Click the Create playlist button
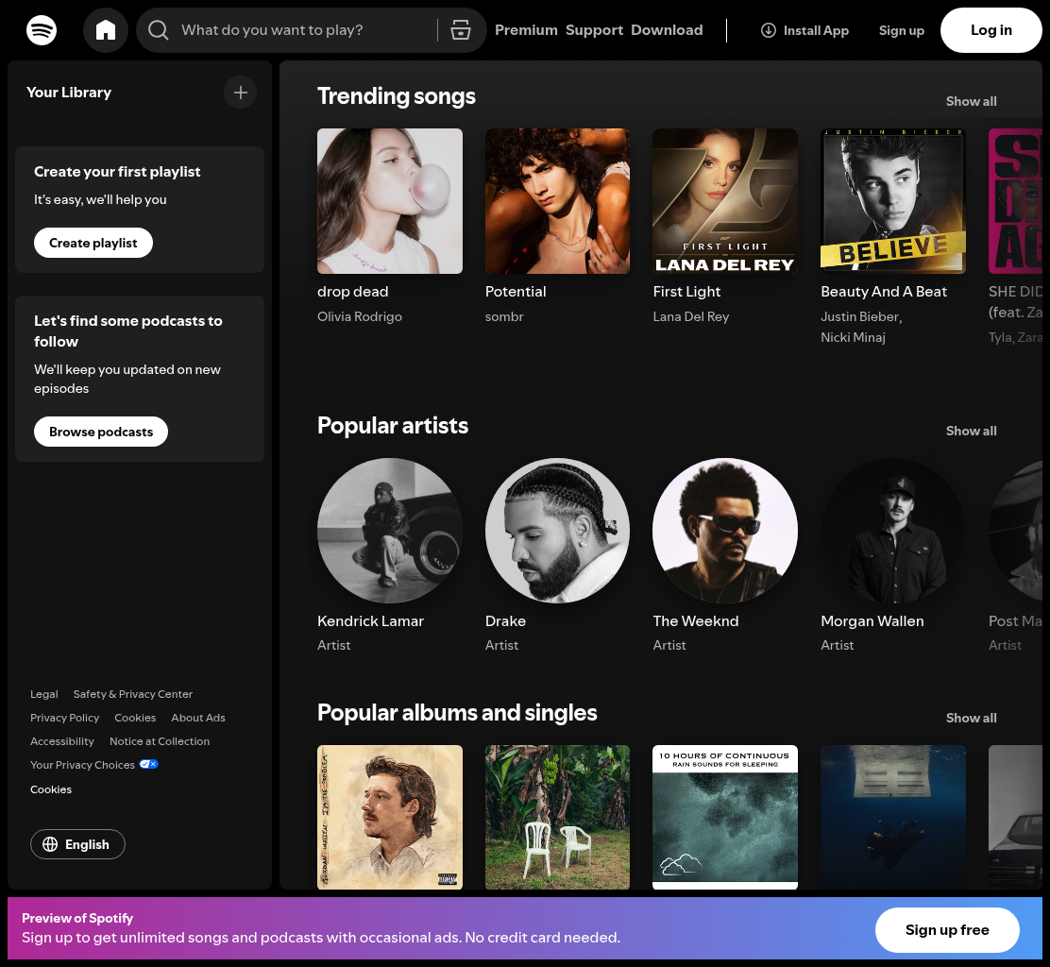This screenshot has height=967, width=1050. point(93,243)
